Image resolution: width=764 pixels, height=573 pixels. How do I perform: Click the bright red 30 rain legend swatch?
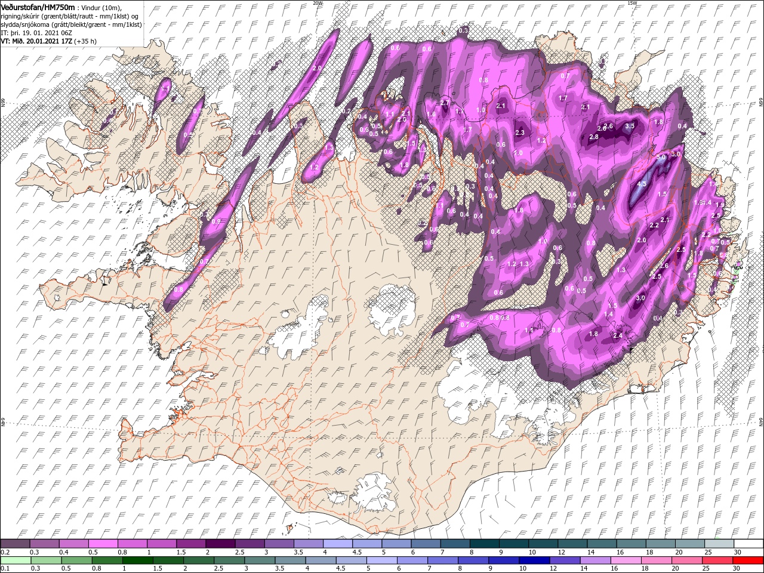(x=748, y=561)
